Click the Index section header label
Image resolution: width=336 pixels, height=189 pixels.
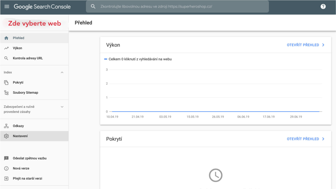click(x=8, y=72)
